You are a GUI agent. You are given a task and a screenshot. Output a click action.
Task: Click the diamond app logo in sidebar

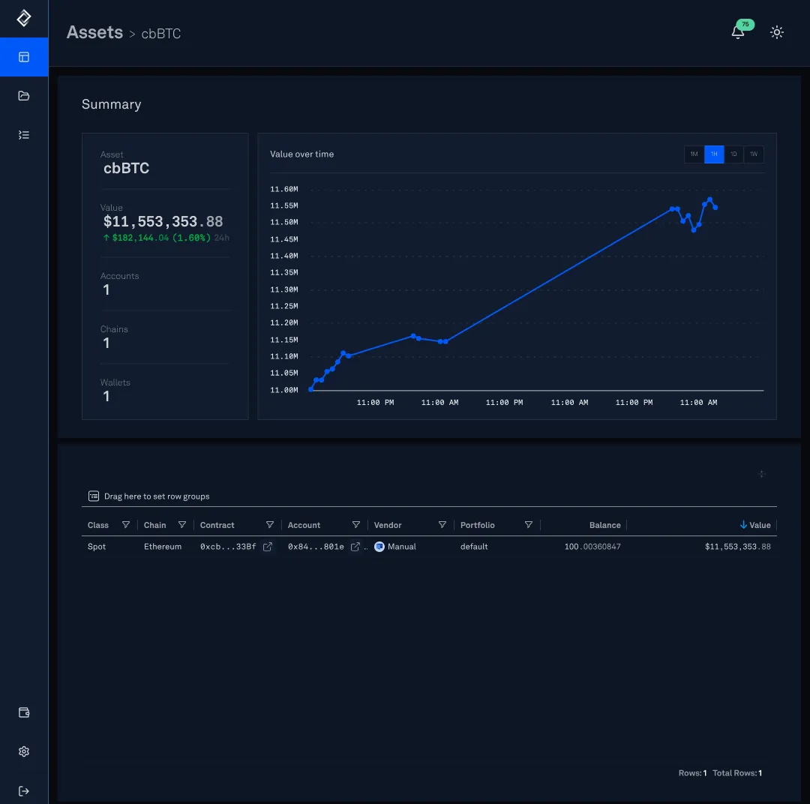[24, 18]
